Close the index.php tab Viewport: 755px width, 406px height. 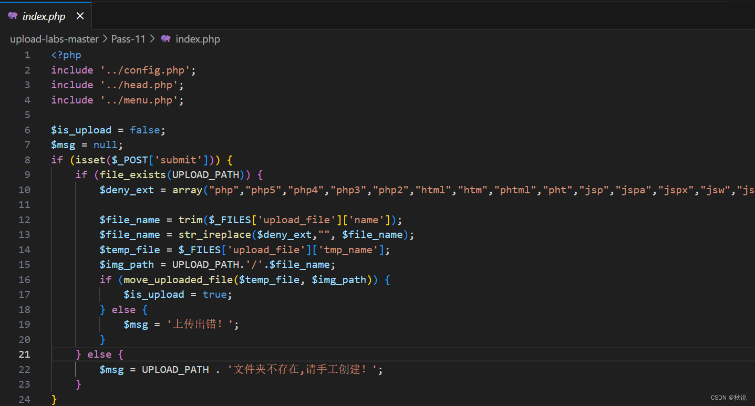click(x=80, y=16)
